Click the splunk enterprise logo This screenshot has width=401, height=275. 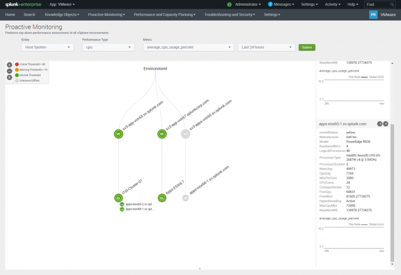pyautogui.click(x=23, y=5)
